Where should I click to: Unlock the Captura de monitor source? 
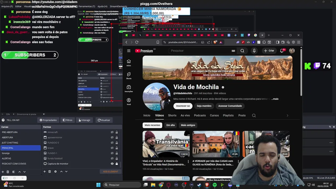tap(117, 164)
